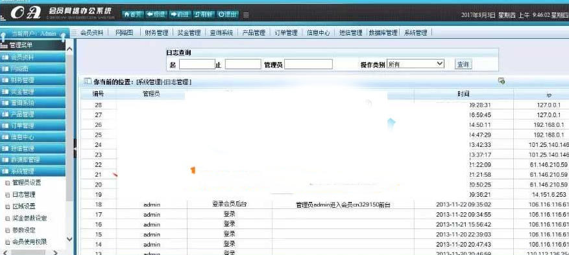Expand the 财务管理 sidebar section
This screenshot has width=569, height=255.
(32, 80)
